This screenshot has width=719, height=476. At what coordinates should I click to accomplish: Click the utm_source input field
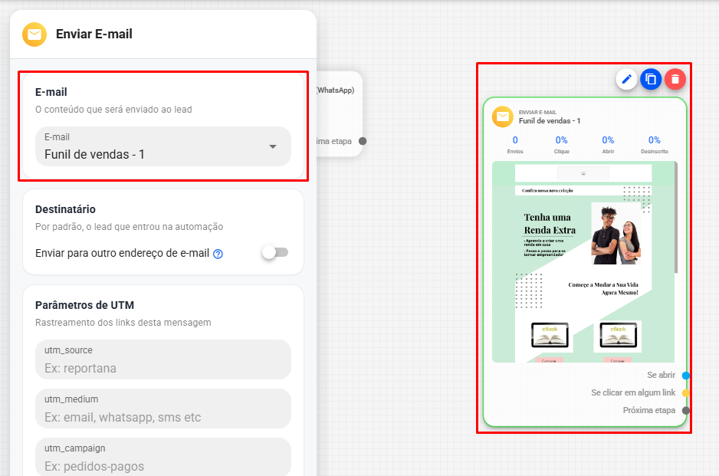tap(163, 359)
